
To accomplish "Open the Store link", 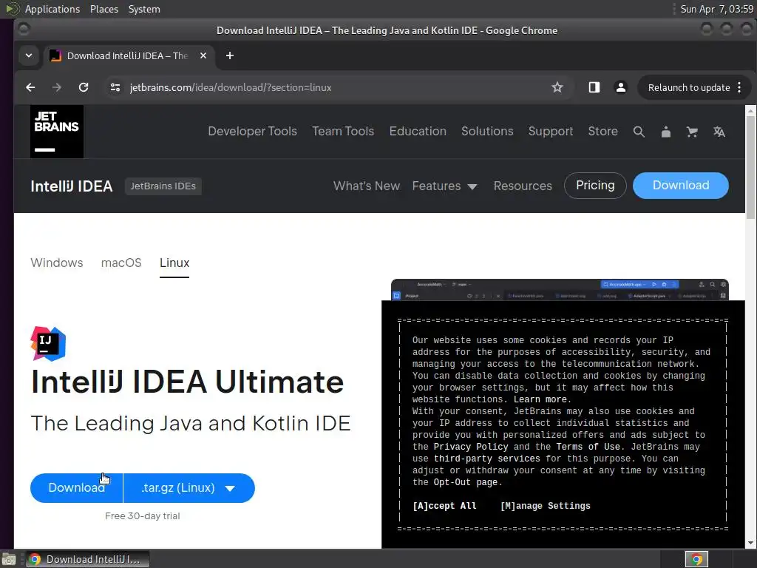I will (x=602, y=132).
